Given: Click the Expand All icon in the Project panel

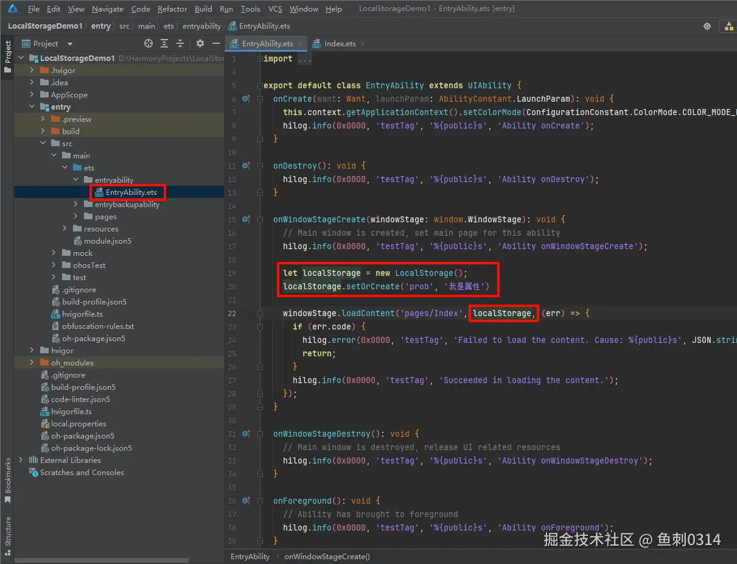Looking at the screenshot, I should click(164, 43).
